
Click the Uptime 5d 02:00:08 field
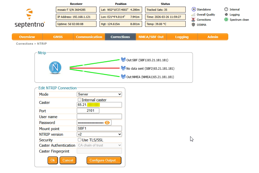point(76,24)
